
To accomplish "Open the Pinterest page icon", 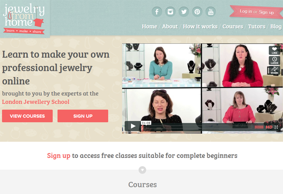I will click(x=197, y=12).
